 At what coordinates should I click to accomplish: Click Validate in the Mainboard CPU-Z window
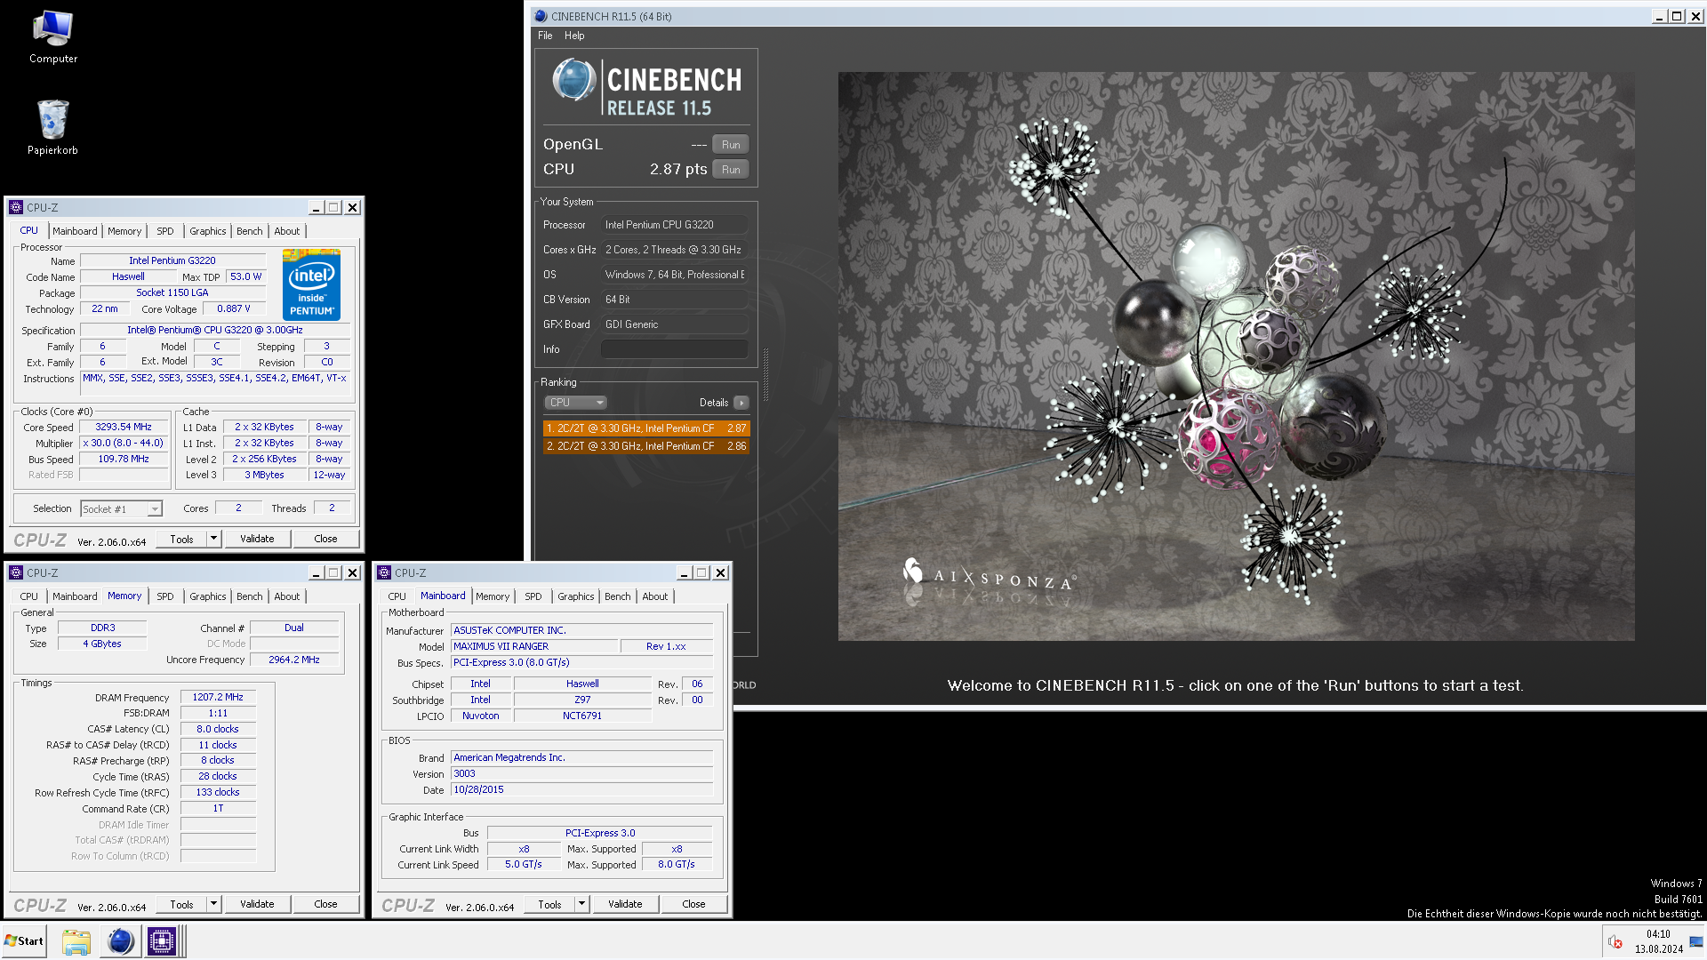point(625,904)
